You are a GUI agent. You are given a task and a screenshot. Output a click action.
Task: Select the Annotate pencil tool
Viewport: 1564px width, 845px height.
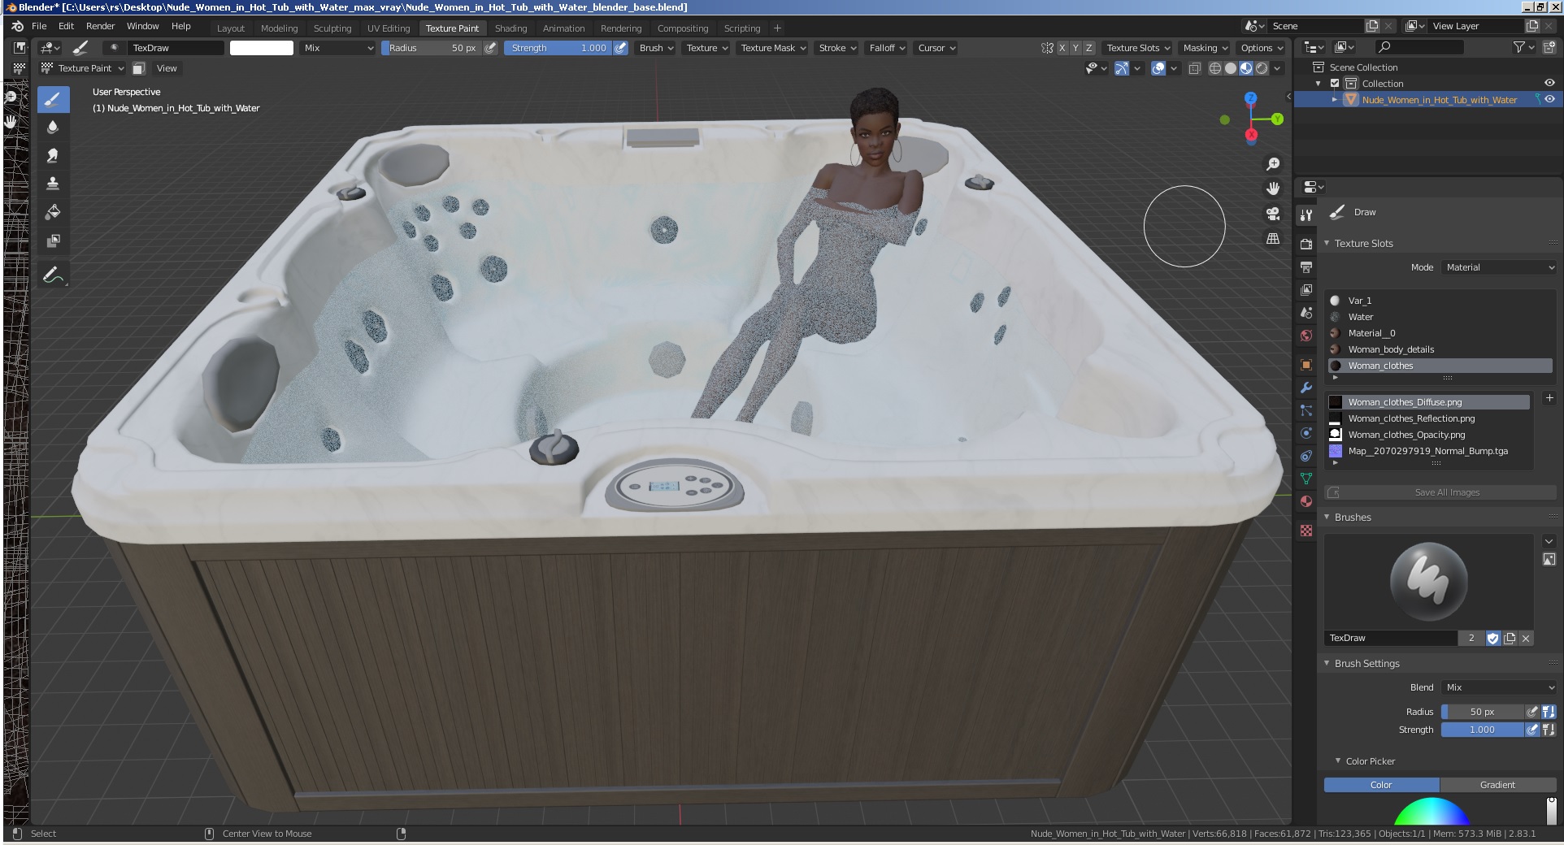(x=53, y=275)
